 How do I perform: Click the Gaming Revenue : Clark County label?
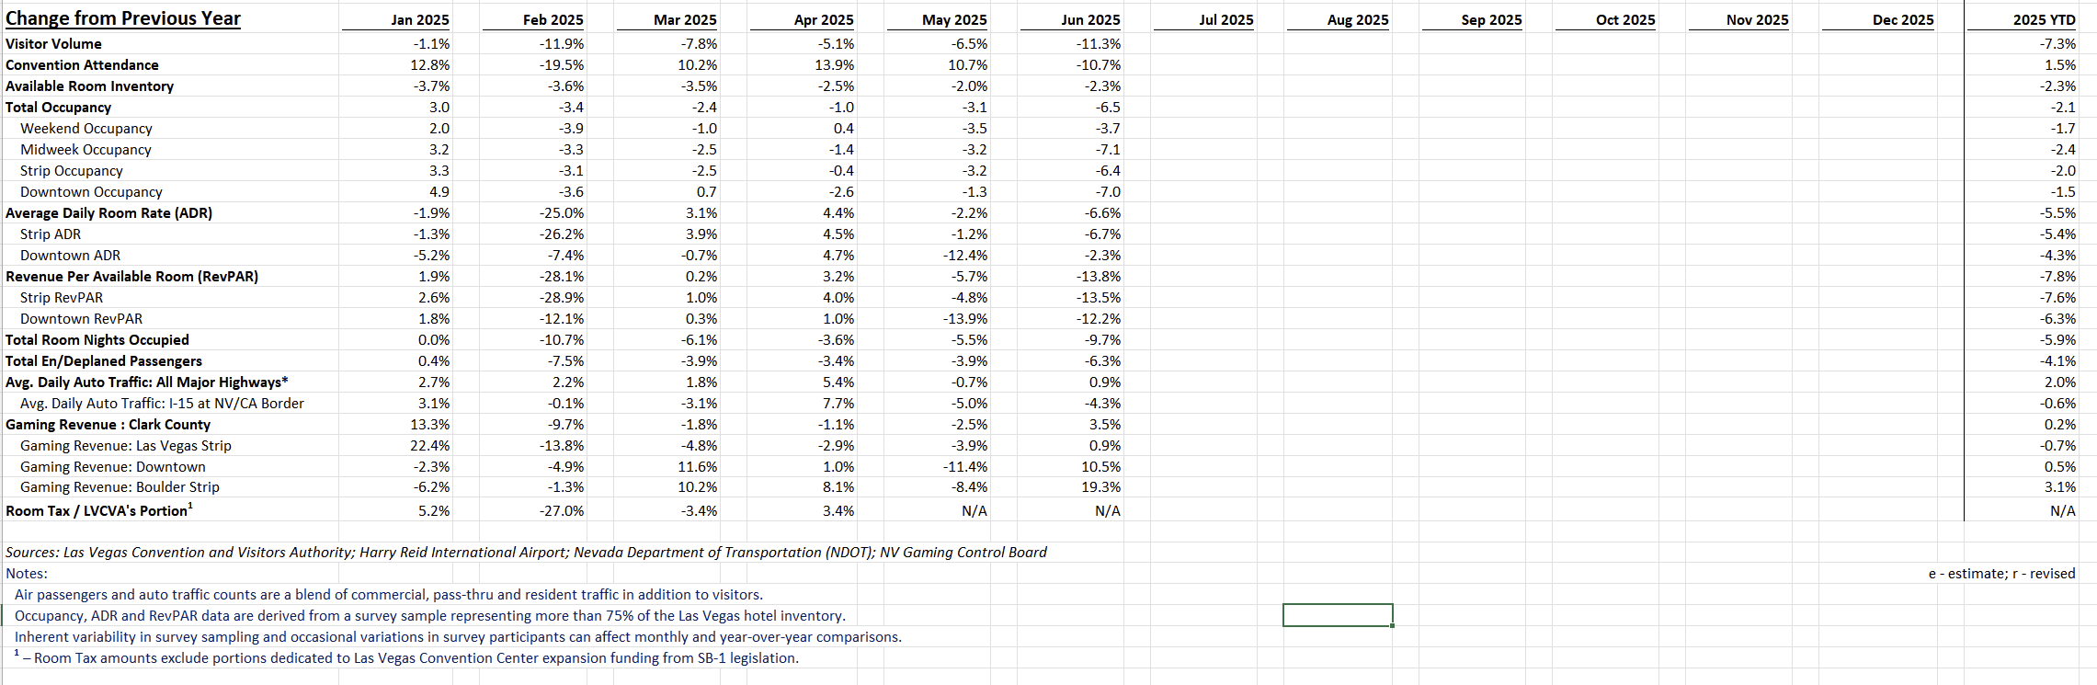108,424
